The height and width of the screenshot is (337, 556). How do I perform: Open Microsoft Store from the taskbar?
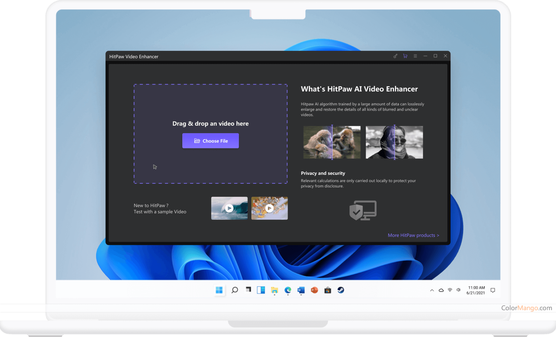(327, 290)
